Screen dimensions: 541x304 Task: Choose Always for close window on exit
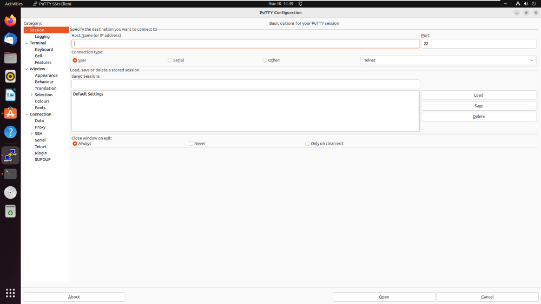[75, 144]
